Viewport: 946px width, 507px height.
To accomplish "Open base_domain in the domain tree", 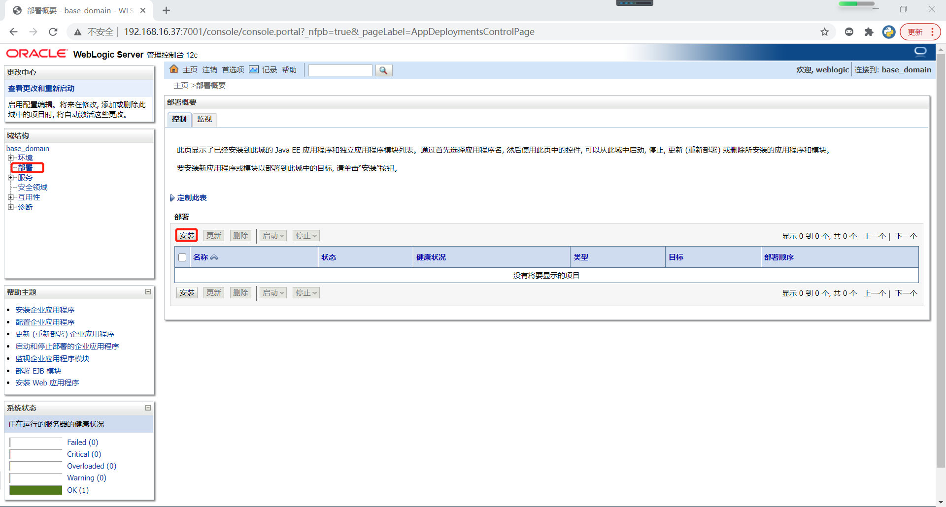I will click(x=28, y=149).
